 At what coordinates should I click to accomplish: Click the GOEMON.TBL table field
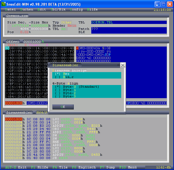(129, 22)
